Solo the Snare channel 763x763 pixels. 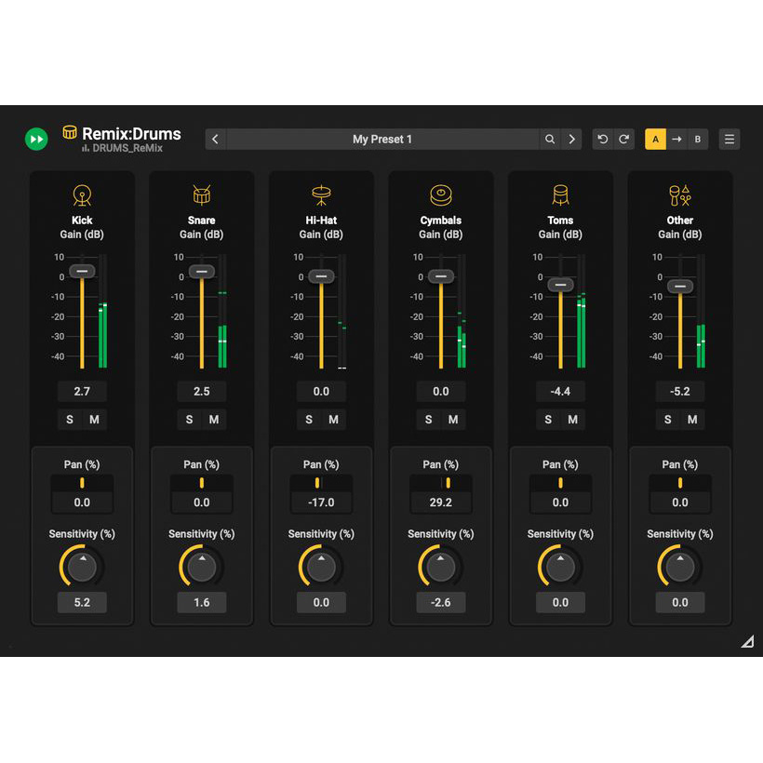point(189,420)
